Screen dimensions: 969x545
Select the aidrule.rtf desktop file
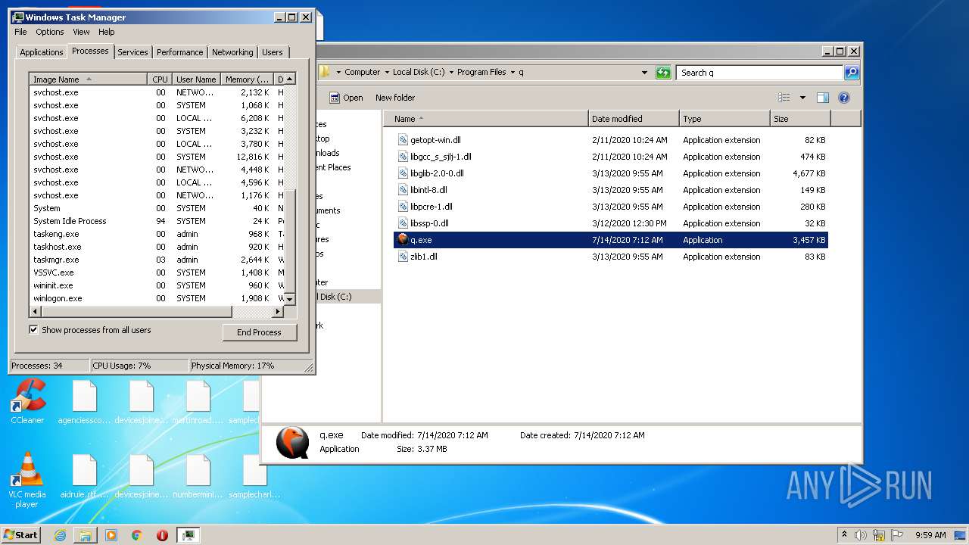[x=85, y=476]
